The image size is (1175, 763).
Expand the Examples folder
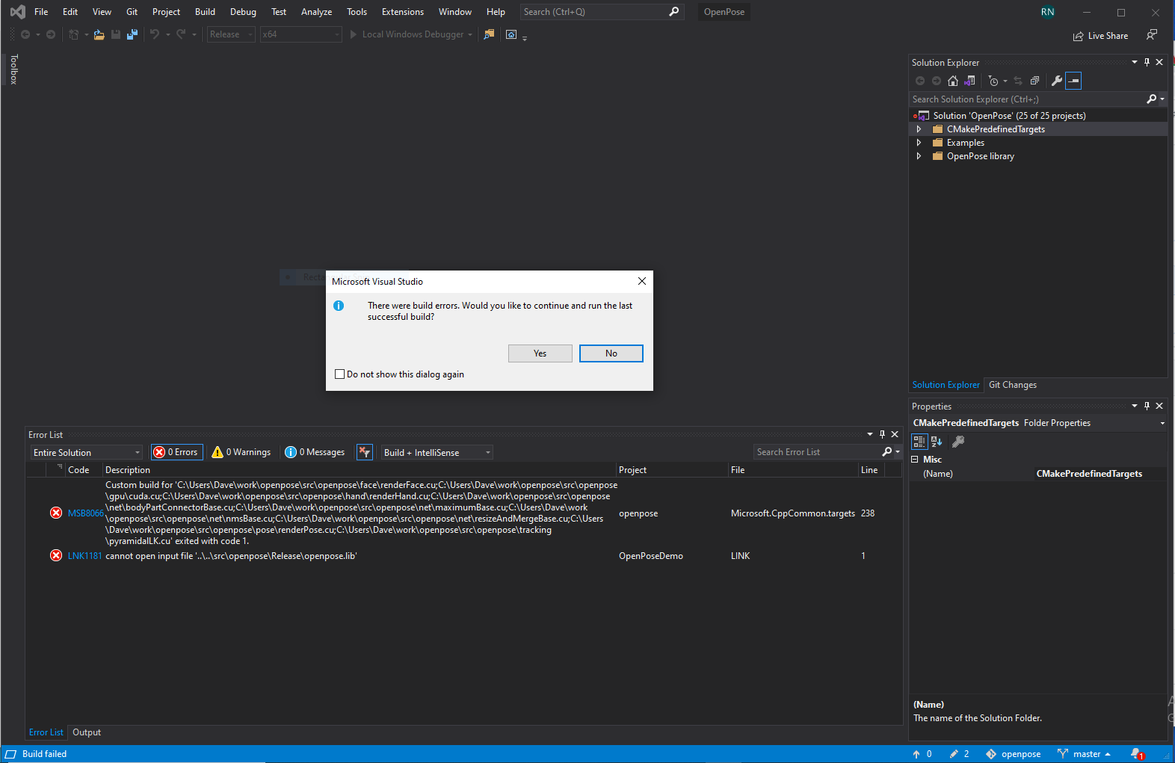[919, 143]
